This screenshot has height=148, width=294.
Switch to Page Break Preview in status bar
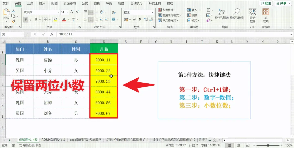[x=247, y=145]
